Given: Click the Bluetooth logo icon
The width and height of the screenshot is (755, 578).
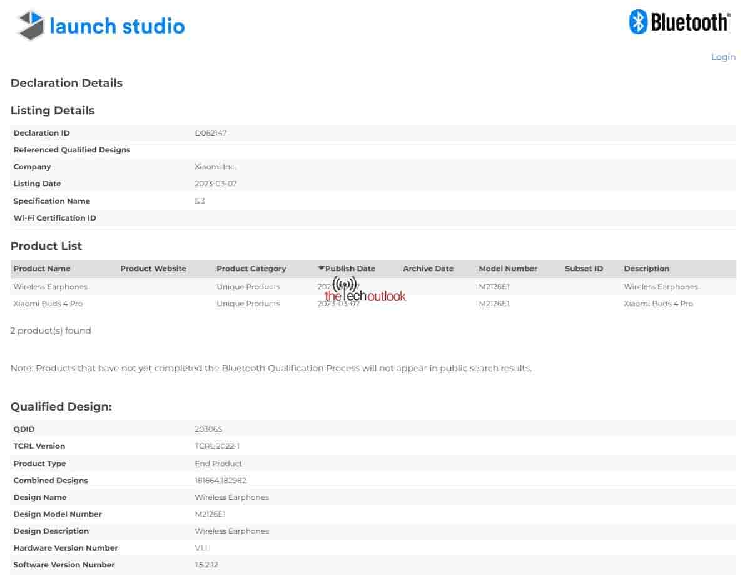Looking at the screenshot, I should pos(637,22).
